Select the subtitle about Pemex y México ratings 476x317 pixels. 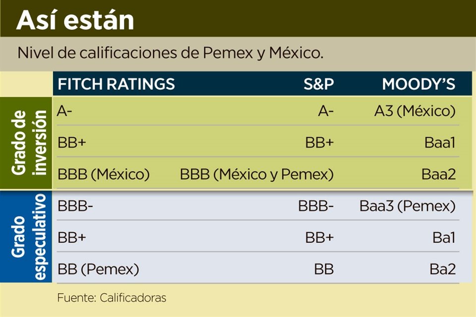click(170, 53)
